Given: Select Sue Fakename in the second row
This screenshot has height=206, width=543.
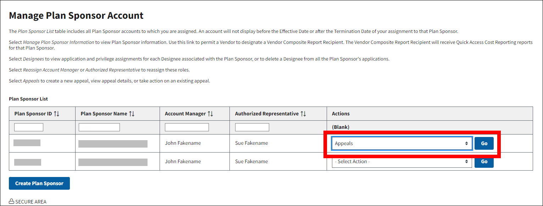Looking at the screenshot, I should coord(251,161).
